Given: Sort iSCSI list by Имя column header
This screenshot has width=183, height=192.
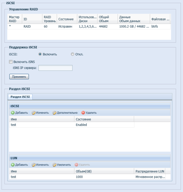Looking at the screenshot, I should pos(42,119).
